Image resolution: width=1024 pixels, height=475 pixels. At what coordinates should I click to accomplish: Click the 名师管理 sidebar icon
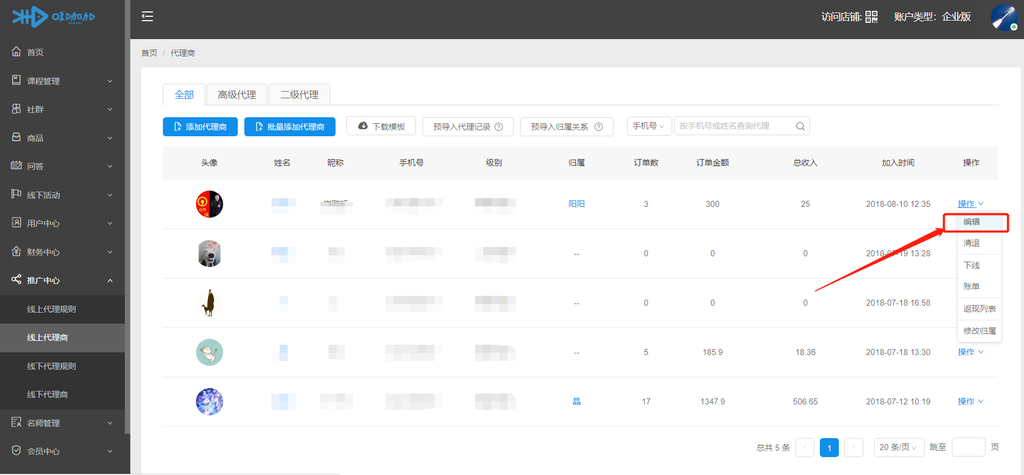click(16, 422)
